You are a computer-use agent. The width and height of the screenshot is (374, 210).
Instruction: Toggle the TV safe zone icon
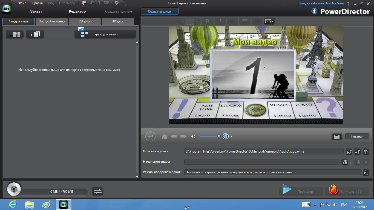pos(337,136)
